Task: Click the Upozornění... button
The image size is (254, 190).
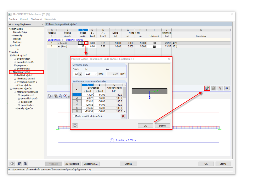Action: point(91,164)
